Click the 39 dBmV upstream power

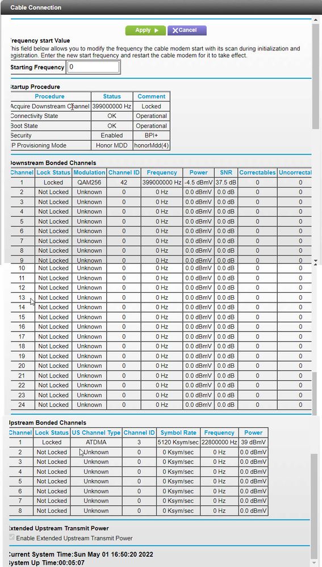pyautogui.click(x=253, y=442)
